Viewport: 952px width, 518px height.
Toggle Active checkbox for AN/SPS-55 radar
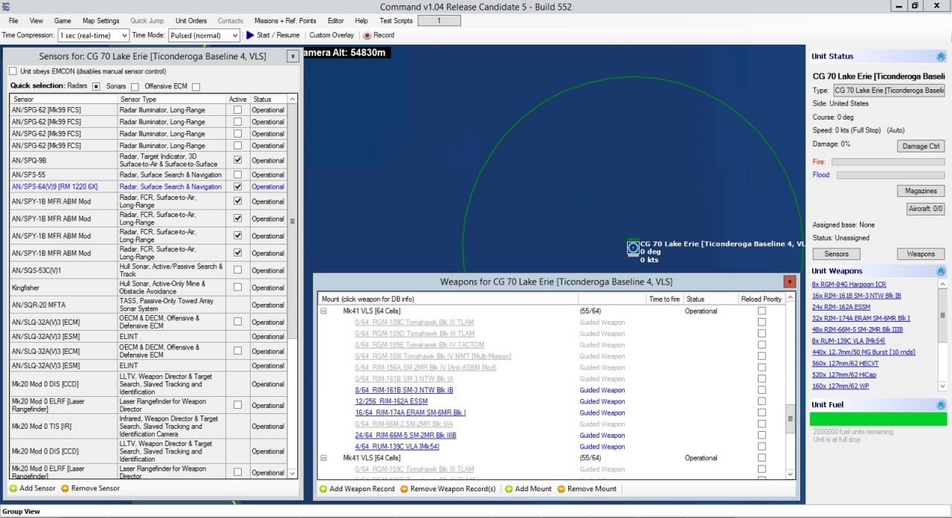point(237,175)
